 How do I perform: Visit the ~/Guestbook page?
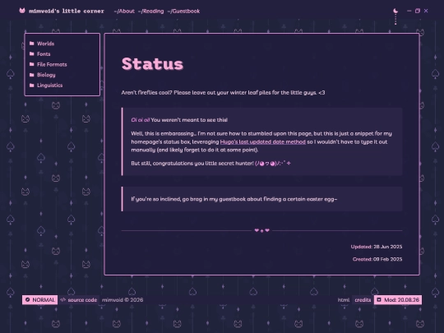click(183, 11)
